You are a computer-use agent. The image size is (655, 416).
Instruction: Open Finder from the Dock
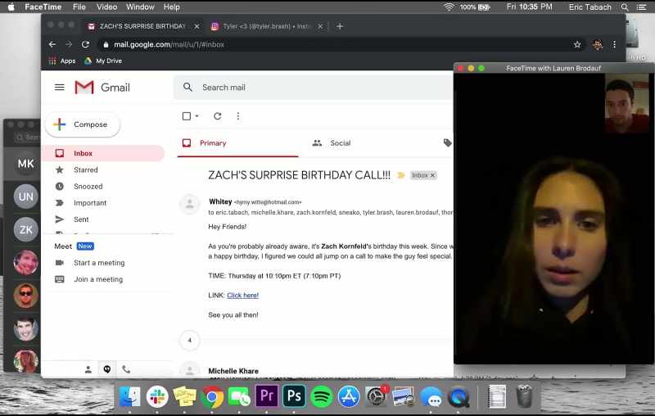[129, 396]
